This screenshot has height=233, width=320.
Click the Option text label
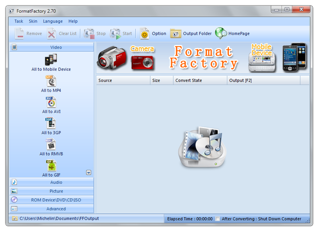[x=159, y=34]
